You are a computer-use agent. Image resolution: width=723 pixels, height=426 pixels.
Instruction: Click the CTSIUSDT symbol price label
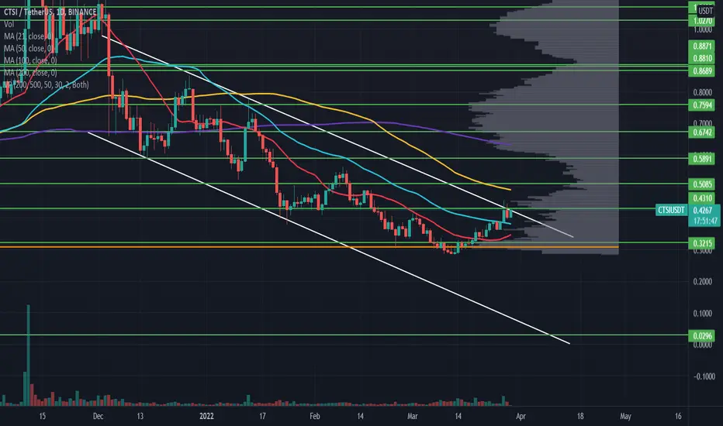click(x=671, y=210)
